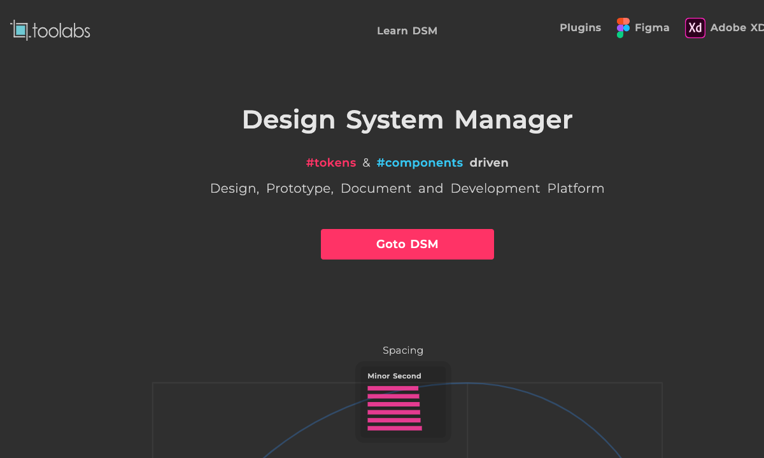Click the Adobe XD logo icon
Screen dimensions: 764x458
tap(695, 28)
